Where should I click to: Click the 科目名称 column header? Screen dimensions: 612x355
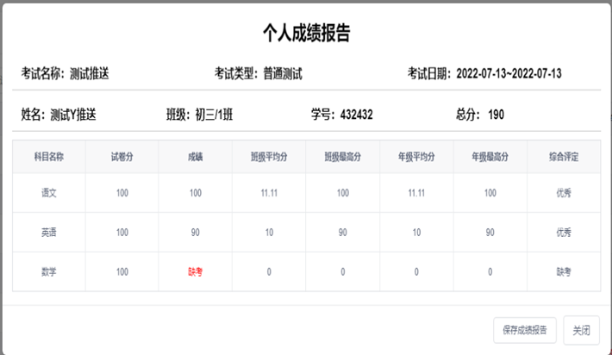click(x=49, y=157)
